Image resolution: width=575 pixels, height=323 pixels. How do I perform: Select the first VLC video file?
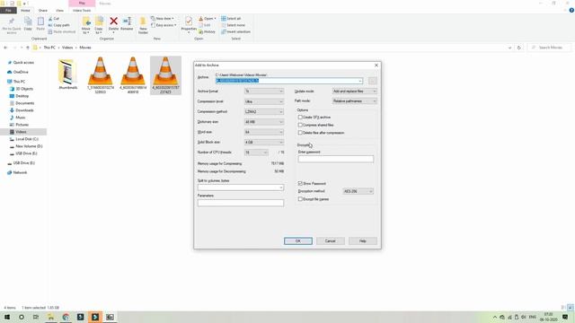coord(101,75)
